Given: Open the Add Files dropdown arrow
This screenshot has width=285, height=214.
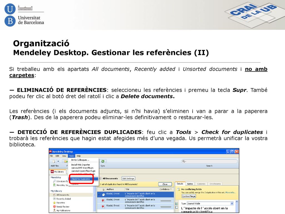Looking at the screenshot, I should point(58,161).
